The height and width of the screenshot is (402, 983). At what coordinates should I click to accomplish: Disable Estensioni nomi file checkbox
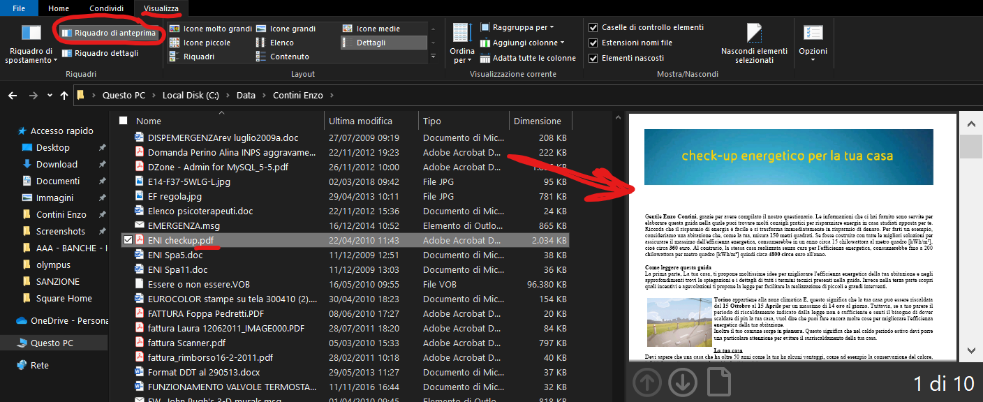593,43
